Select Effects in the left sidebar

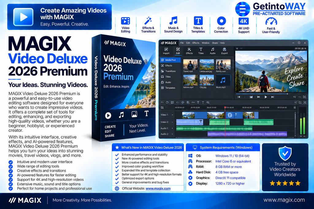(167, 65)
